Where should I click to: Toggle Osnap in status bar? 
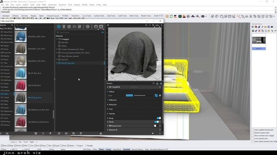point(108,149)
